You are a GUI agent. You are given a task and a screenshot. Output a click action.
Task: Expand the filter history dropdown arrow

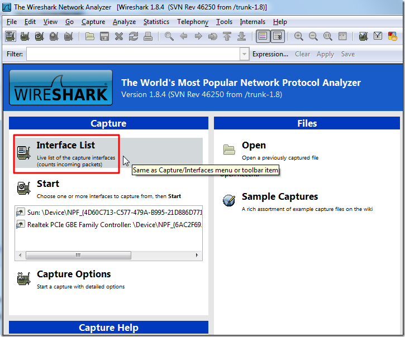click(244, 54)
